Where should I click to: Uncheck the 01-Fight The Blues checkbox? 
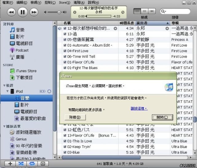click(65, 68)
